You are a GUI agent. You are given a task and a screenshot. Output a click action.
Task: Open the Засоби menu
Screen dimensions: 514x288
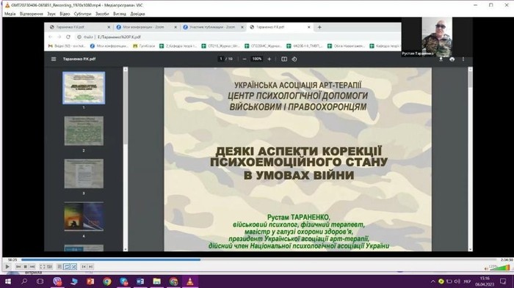[x=102, y=14]
